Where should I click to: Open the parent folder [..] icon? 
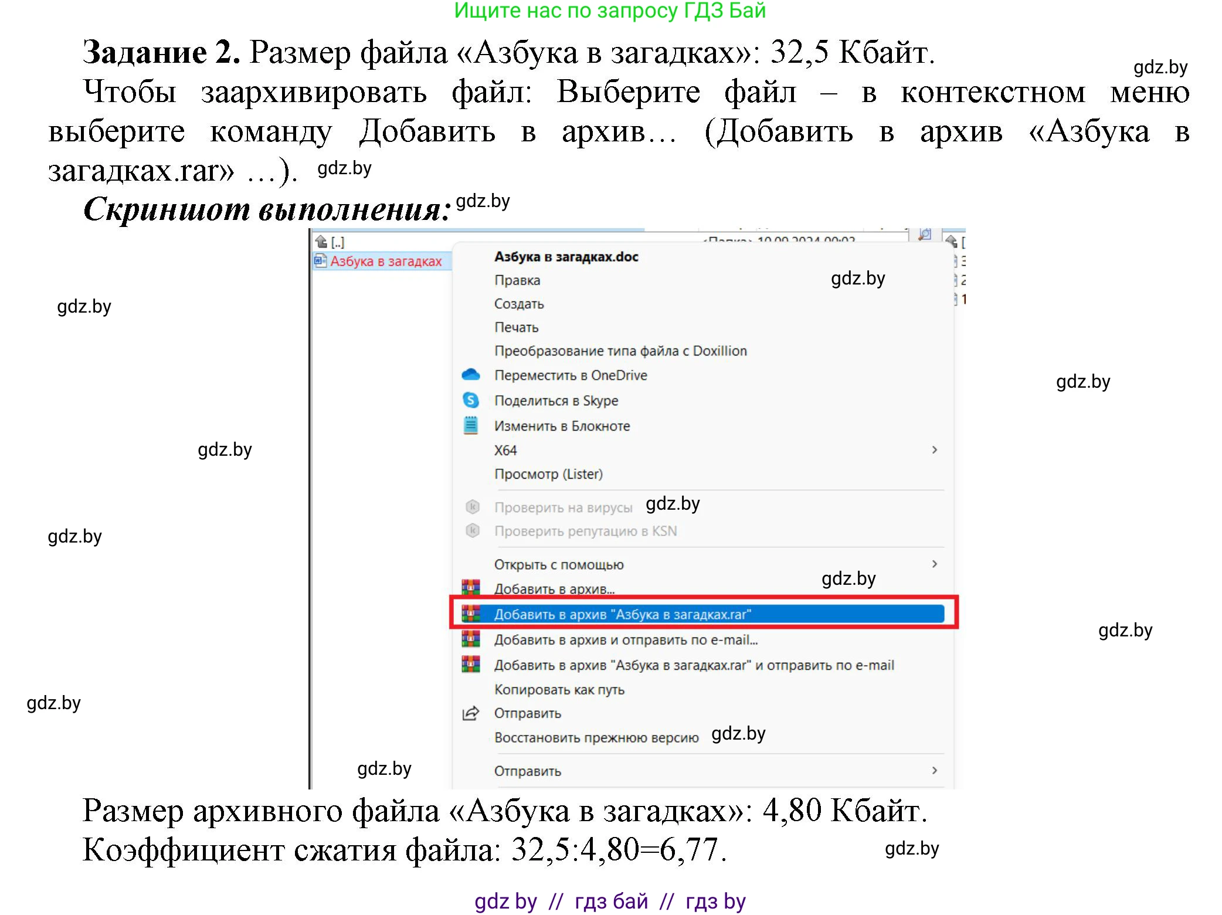321,242
